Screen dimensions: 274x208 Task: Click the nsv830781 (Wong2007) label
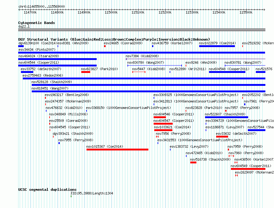[243, 62]
